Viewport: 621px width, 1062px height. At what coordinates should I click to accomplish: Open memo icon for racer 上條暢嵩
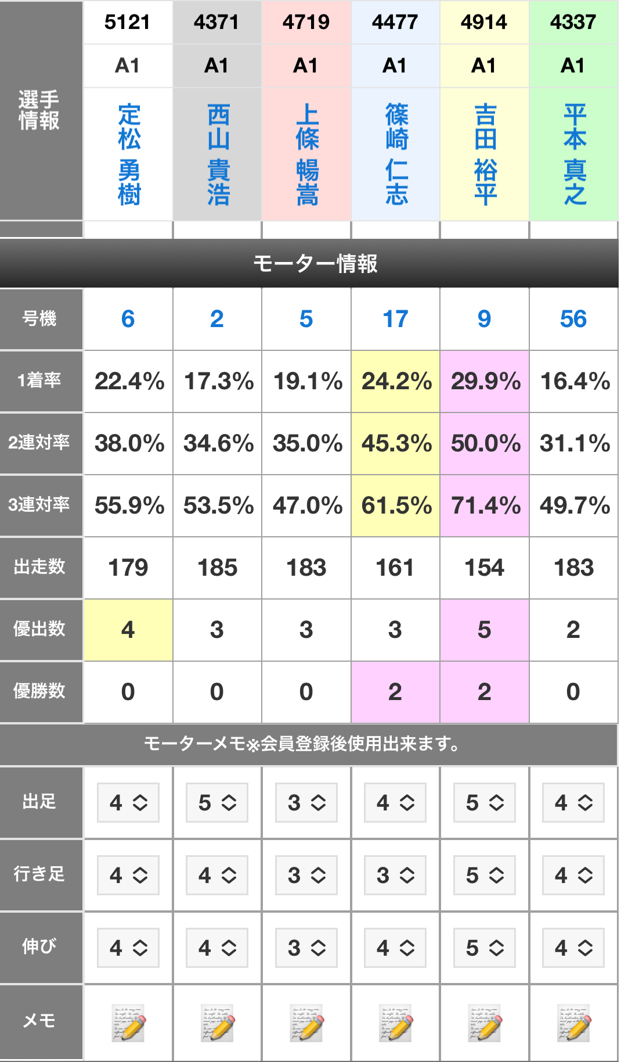click(x=306, y=1023)
